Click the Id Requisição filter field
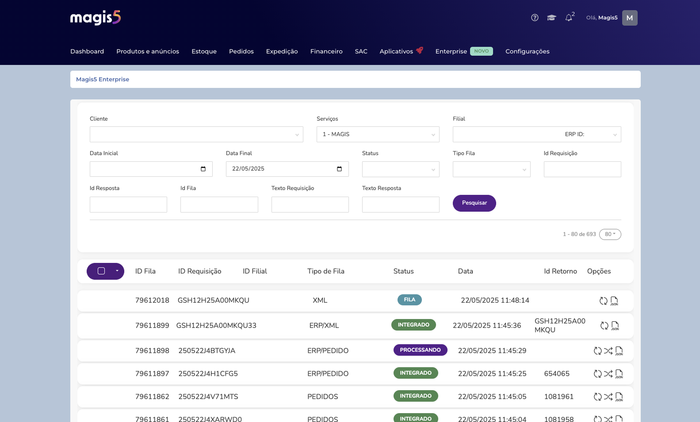 click(x=582, y=169)
